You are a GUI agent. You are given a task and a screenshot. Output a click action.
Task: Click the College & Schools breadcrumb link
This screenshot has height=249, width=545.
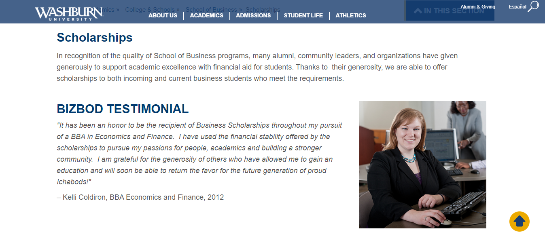tap(150, 10)
